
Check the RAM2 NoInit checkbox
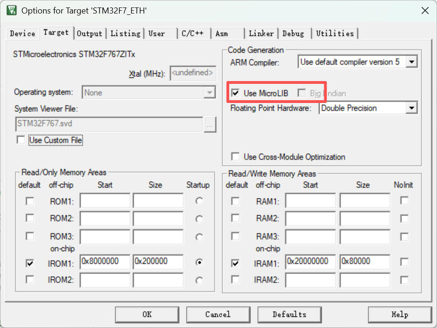[x=404, y=219]
